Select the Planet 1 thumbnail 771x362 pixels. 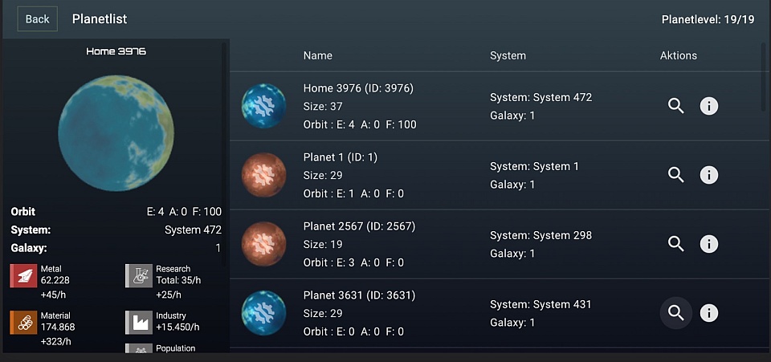[x=263, y=175]
